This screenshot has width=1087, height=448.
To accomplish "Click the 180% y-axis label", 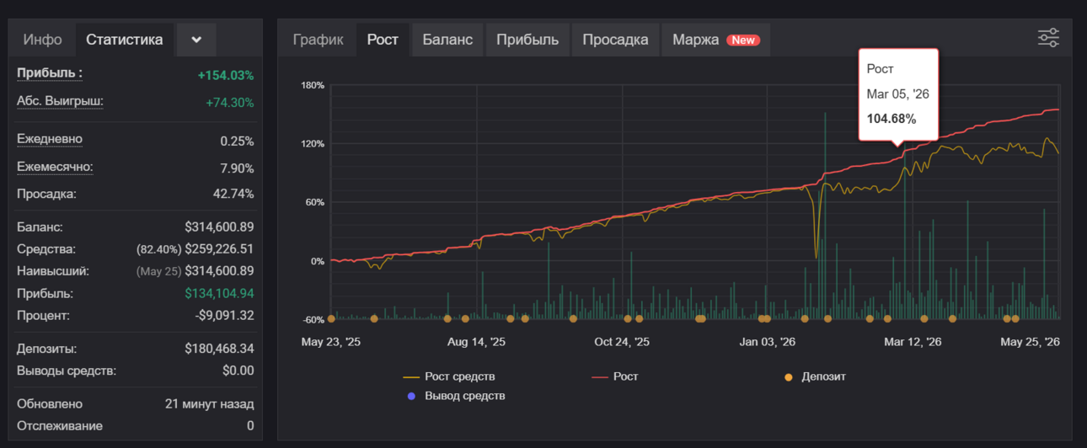I will (313, 85).
